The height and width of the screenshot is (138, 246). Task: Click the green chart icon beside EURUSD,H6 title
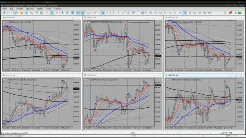click(x=3, y=18)
